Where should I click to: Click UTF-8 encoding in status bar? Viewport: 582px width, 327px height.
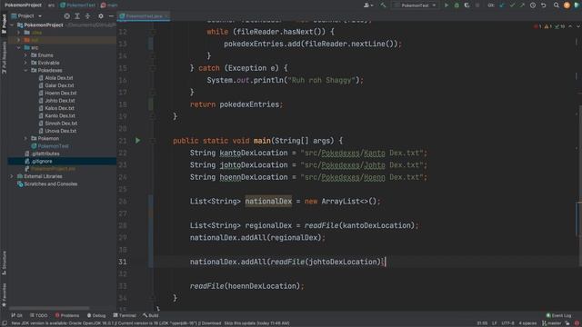point(507,323)
